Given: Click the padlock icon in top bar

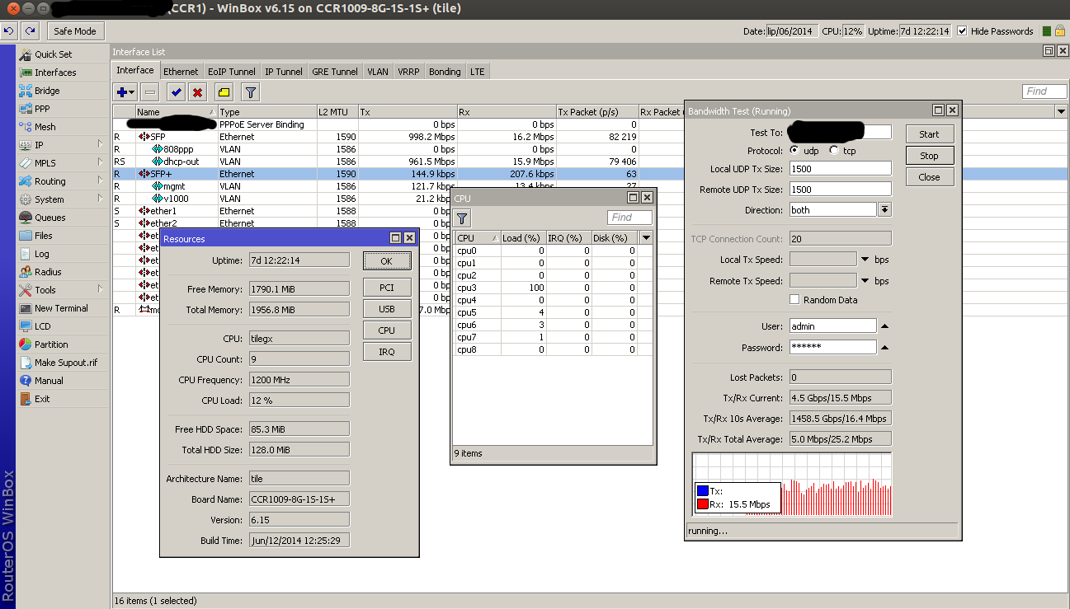Looking at the screenshot, I should pos(1060,31).
